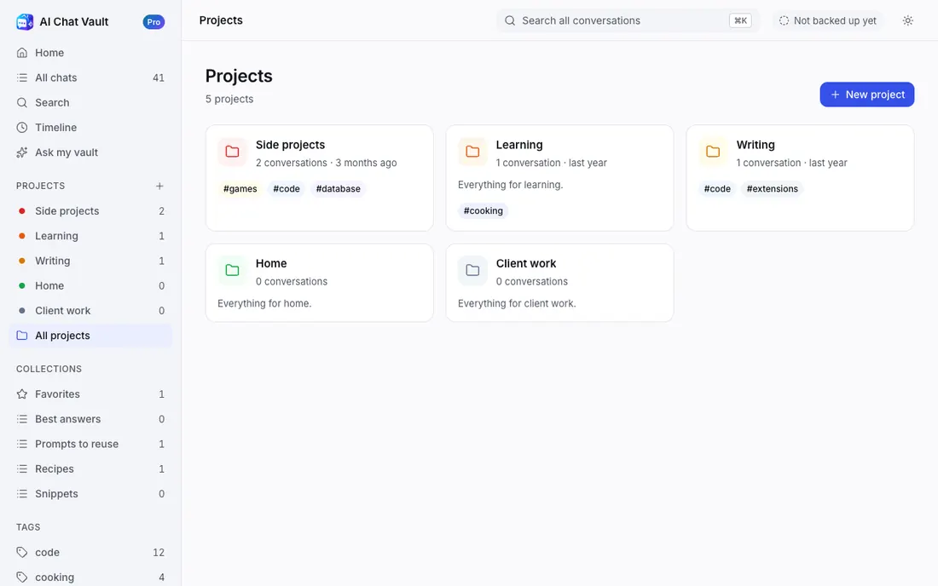Click the tag icon beside code
Viewport: 938px width, 586px height.
(22, 553)
